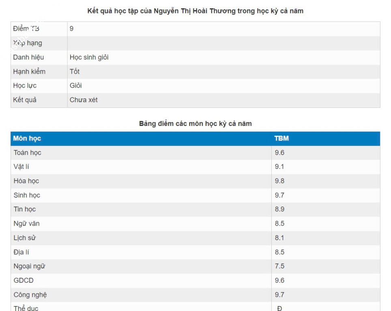The width and height of the screenshot is (391, 311).
Task: Select the GDCD subject row
Action: point(195,280)
